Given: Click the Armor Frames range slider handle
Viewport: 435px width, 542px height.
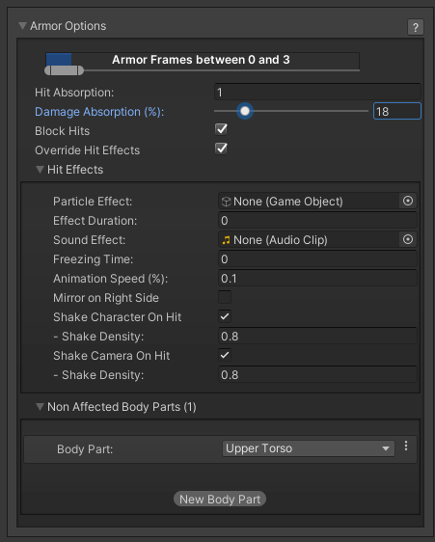Looking at the screenshot, I should pyautogui.click(x=65, y=70).
